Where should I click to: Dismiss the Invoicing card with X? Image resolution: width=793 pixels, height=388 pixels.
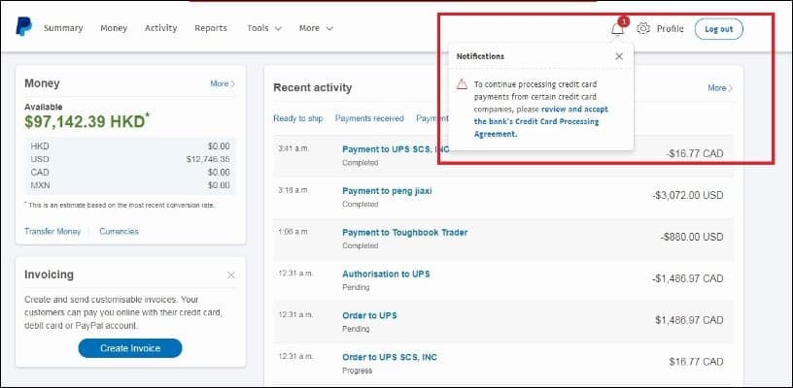click(230, 275)
